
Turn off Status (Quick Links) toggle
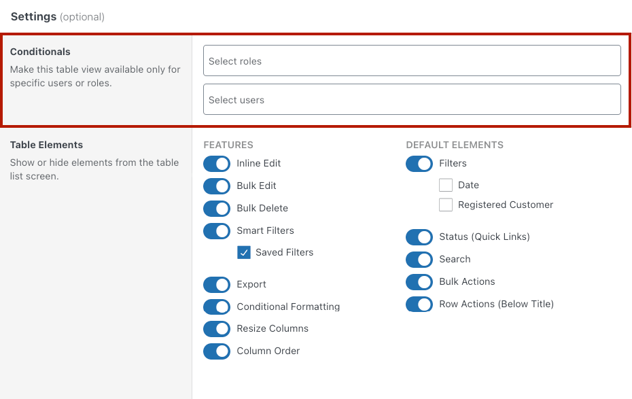419,237
